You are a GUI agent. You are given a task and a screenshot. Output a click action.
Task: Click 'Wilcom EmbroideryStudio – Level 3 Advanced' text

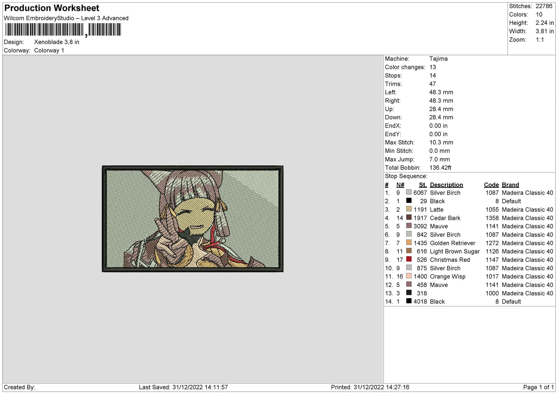(x=66, y=18)
